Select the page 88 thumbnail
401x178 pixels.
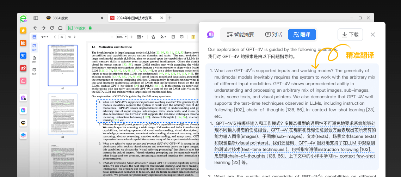pyautogui.click(x=62, y=114)
